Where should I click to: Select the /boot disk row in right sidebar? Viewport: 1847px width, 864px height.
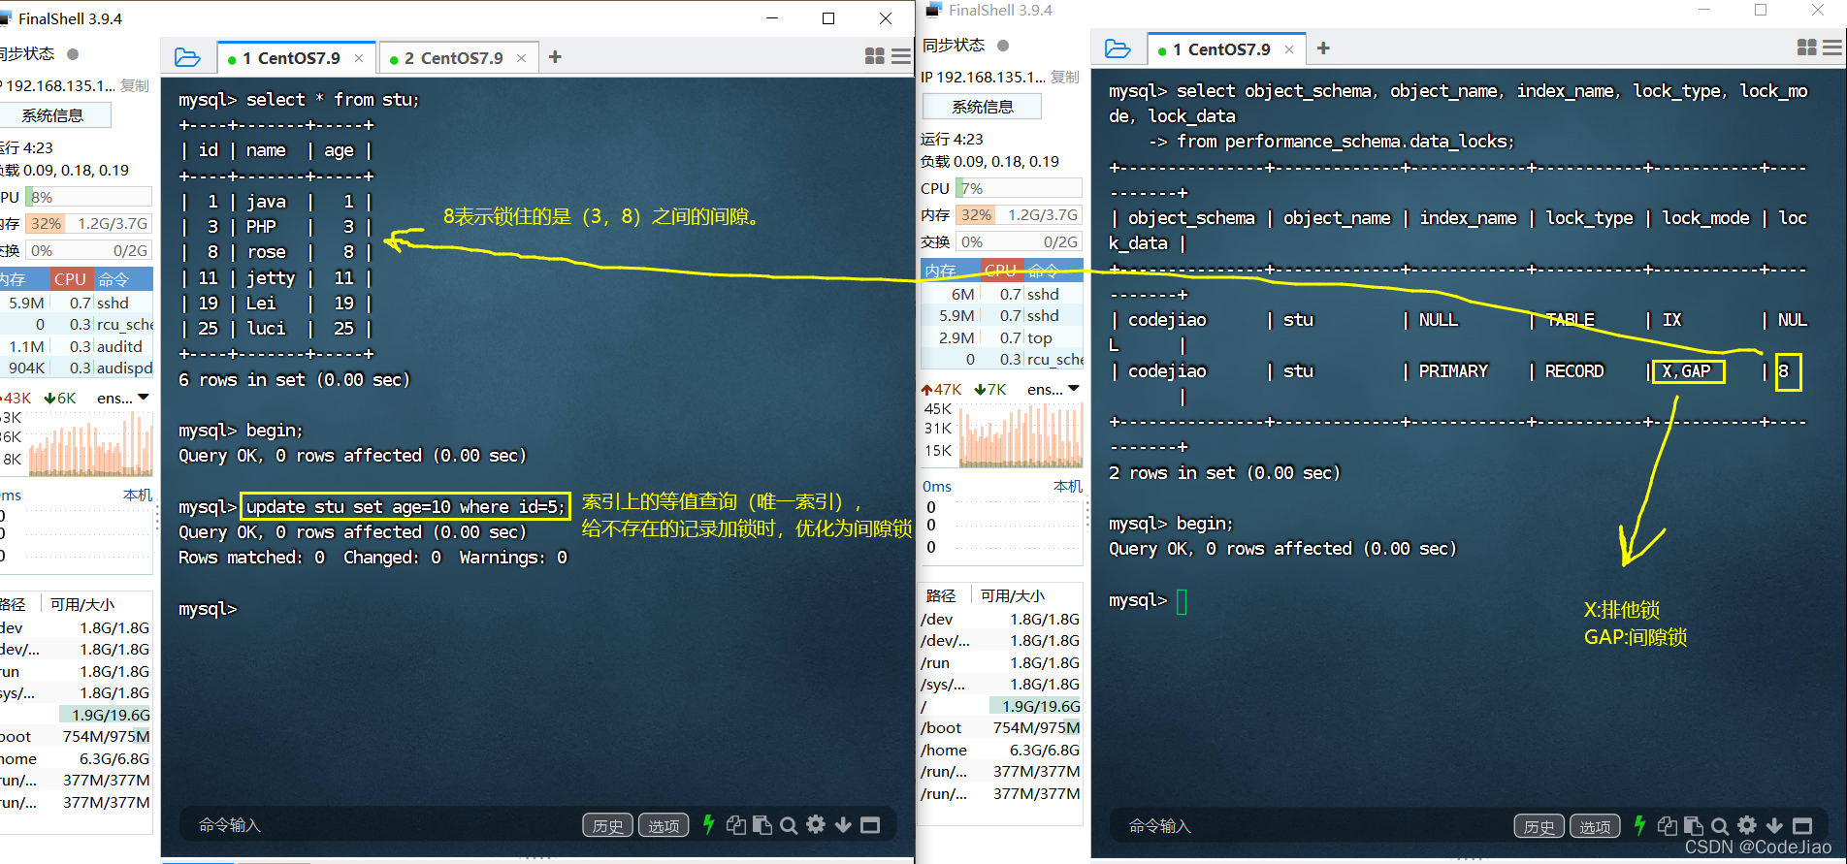coord(1000,727)
